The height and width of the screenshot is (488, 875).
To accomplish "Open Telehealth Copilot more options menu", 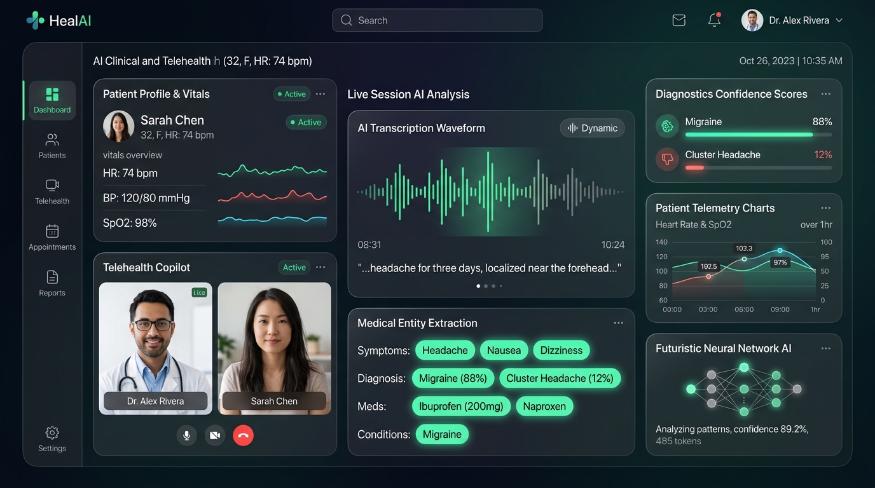I will [320, 268].
